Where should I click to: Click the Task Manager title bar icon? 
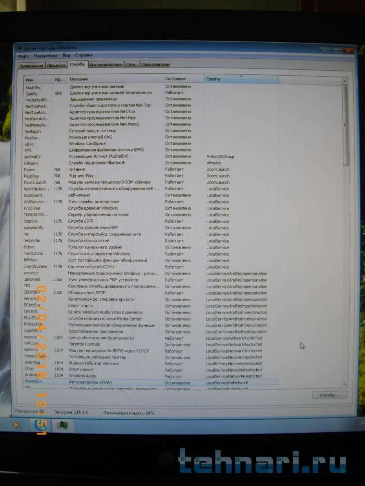(x=19, y=48)
